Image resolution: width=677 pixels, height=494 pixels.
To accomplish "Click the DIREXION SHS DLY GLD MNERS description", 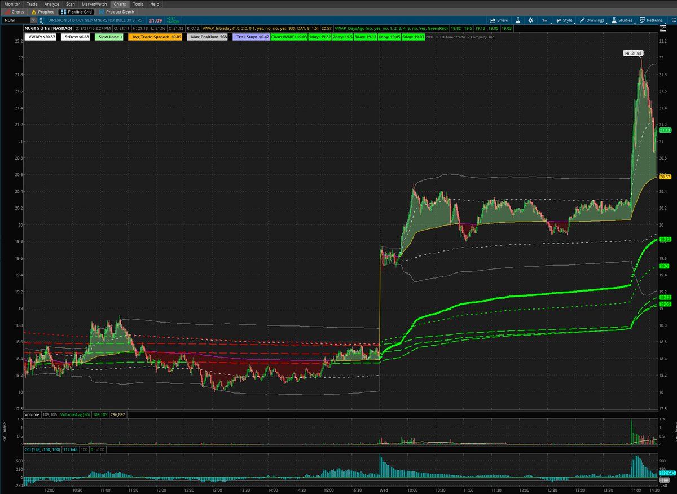I will click(x=96, y=20).
